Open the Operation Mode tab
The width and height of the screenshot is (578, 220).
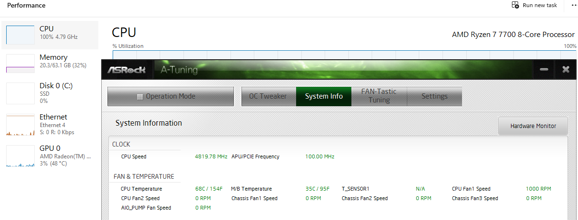[171, 96]
